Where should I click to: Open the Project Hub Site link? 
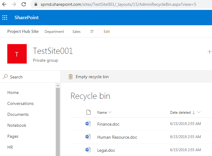coord(23,31)
